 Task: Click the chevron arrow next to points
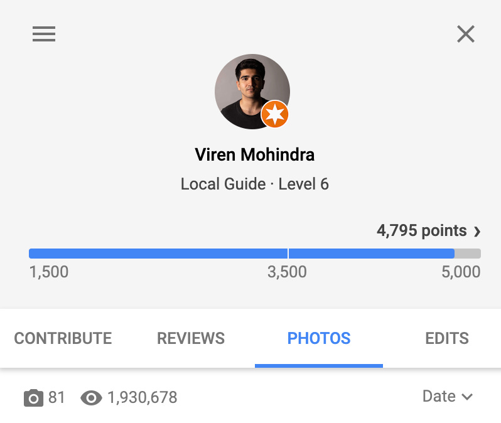(x=477, y=232)
